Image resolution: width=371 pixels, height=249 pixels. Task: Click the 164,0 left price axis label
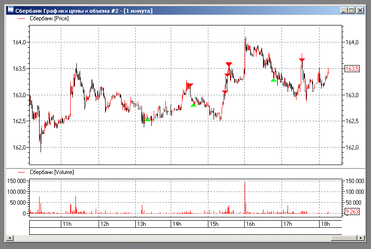19,42
